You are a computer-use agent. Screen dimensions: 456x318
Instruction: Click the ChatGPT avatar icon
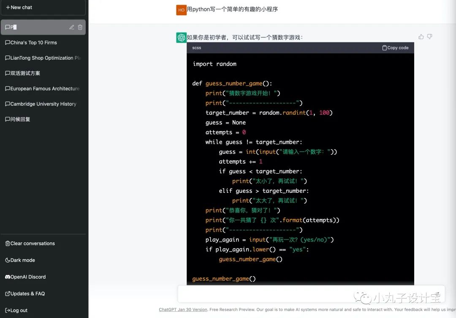click(181, 38)
